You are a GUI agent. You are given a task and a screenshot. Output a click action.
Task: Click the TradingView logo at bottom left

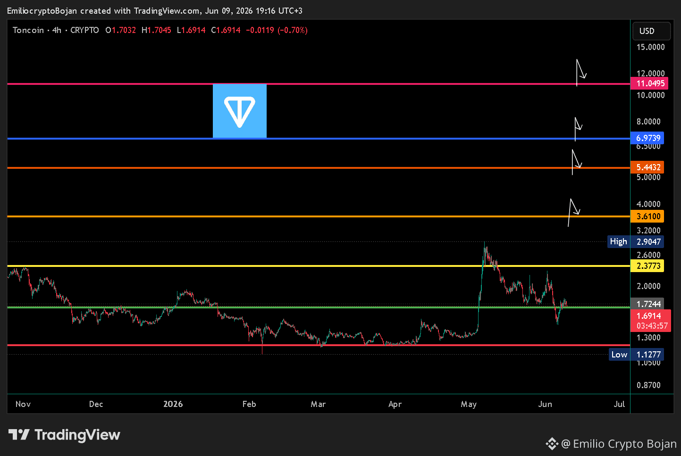(64, 435)
